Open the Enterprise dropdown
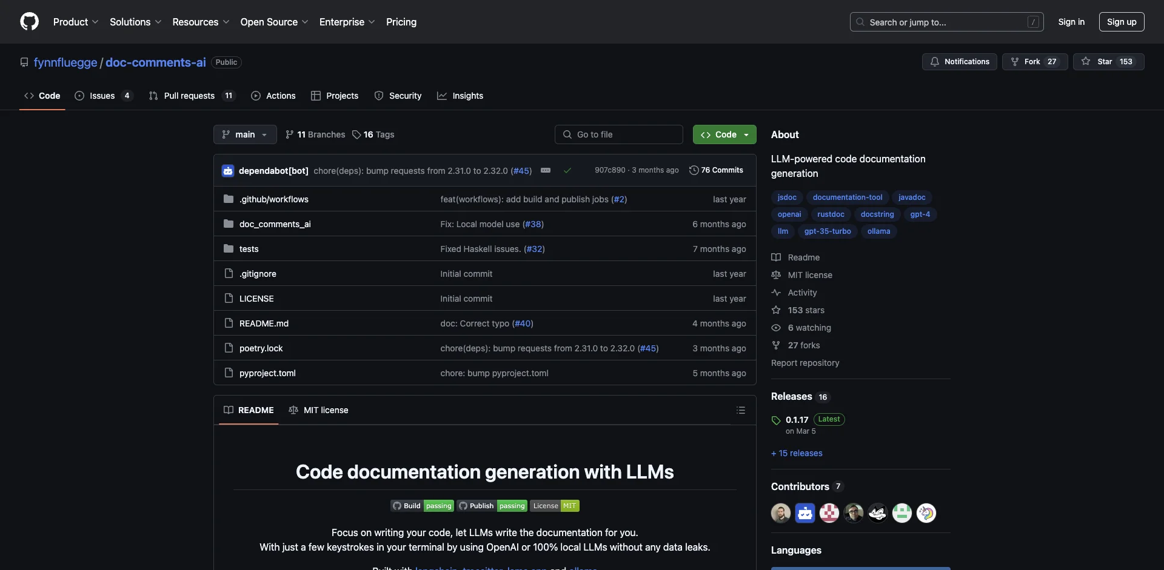Screen dimensions: 1164x570 click(347, 22)
